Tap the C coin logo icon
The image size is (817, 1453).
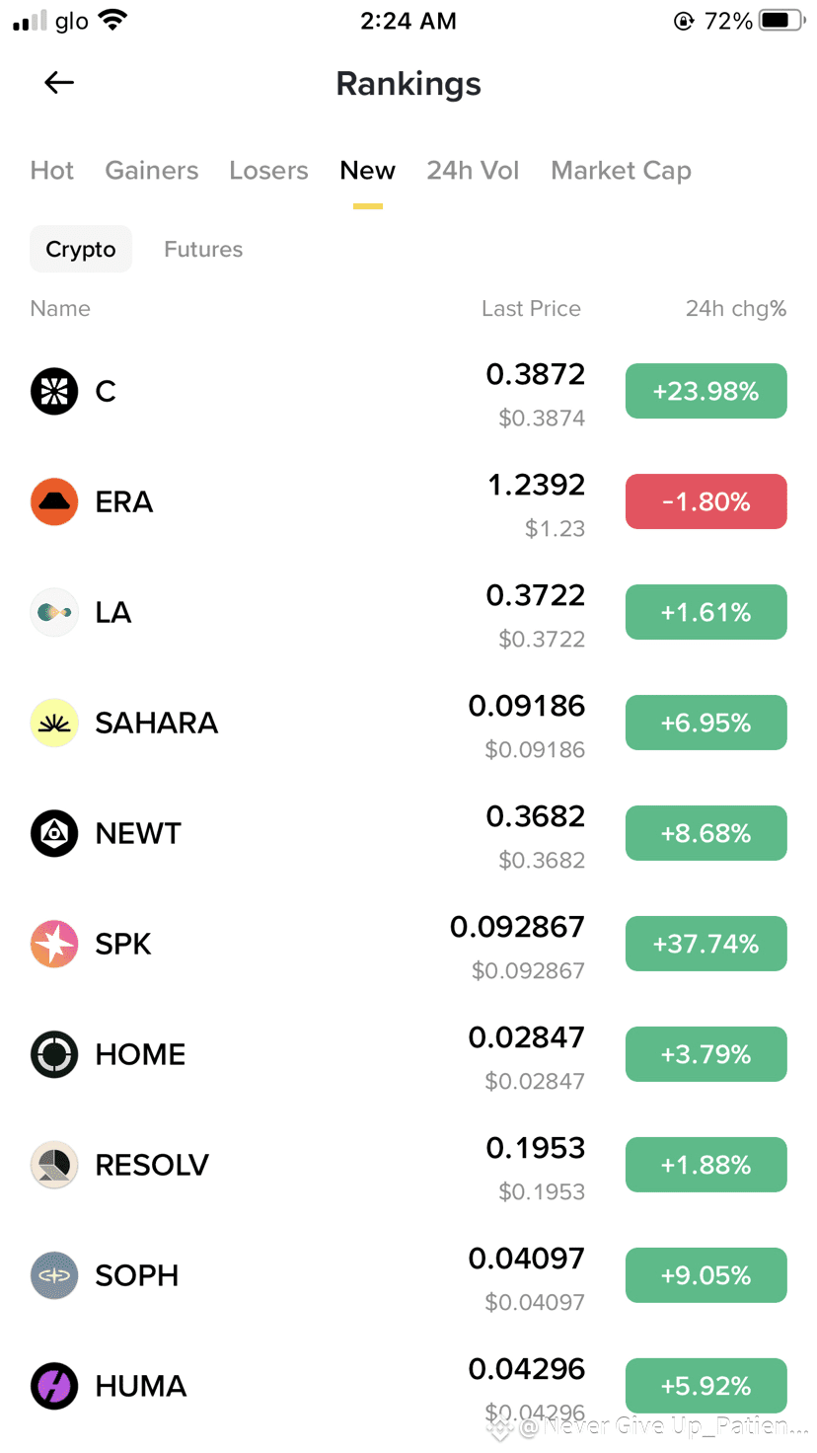pyautogui.click(x=54, y=391)
